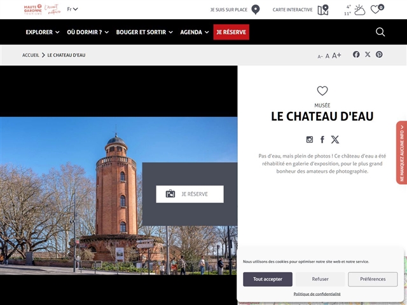View the weather forecast cloud icon
Viewport: 407px width, 305px height.
tap(360, 10)
